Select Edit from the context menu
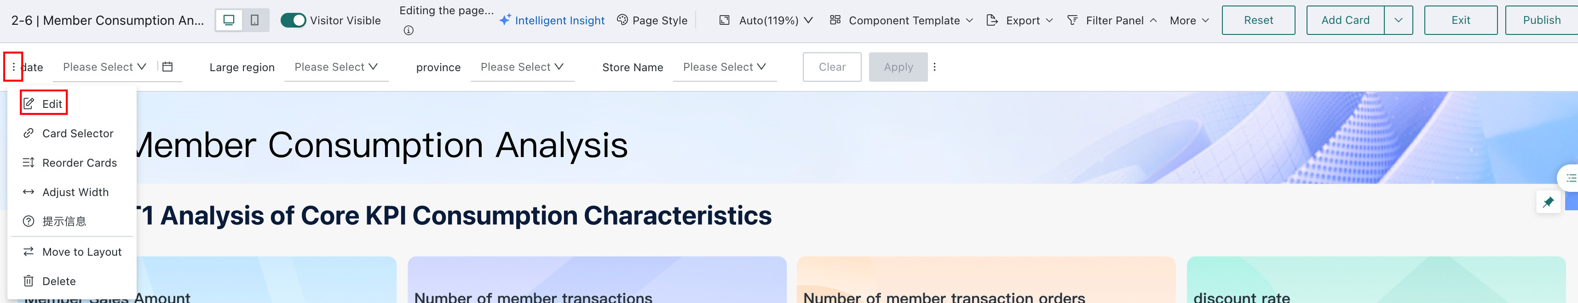Viewport: 1578px width, 303px height. (x=44, y=104)
